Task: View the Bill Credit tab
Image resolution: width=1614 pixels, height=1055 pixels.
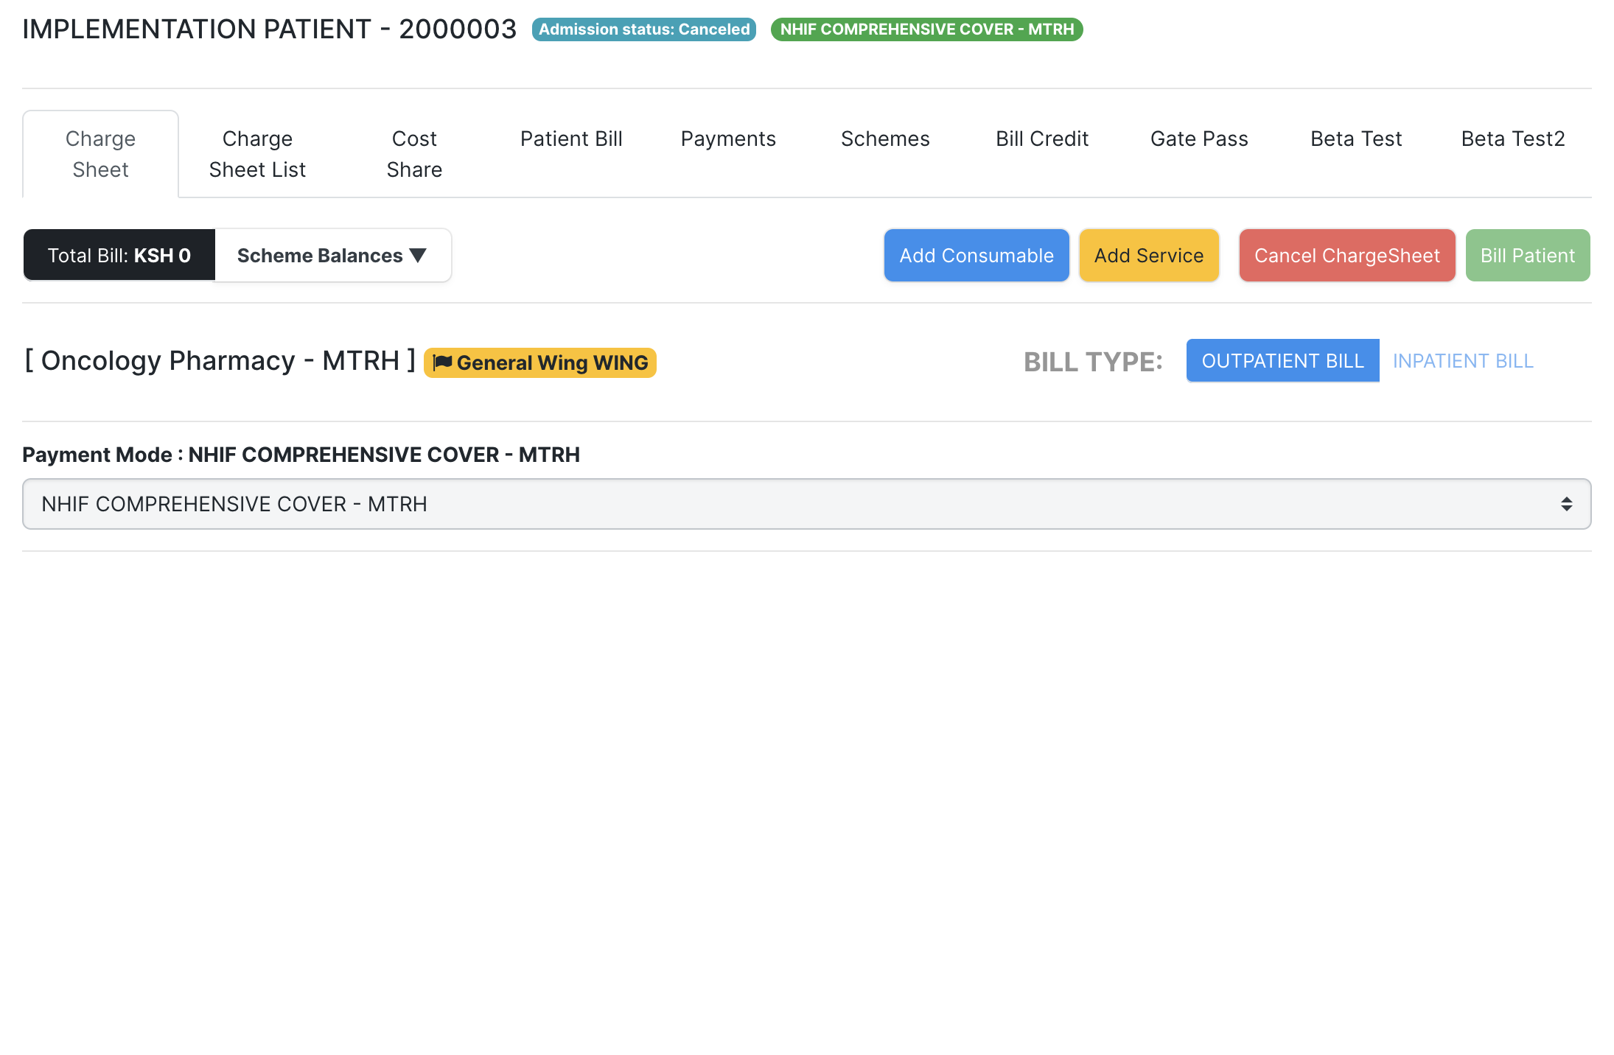Action: point(1042,139)
